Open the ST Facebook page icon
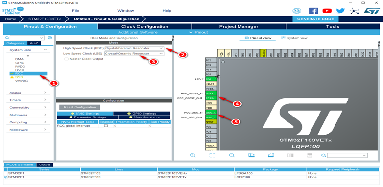The image size is (383, 187). pos(313,11)
